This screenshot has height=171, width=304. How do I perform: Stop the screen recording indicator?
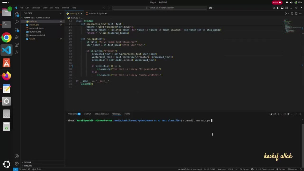coord(277,2)
